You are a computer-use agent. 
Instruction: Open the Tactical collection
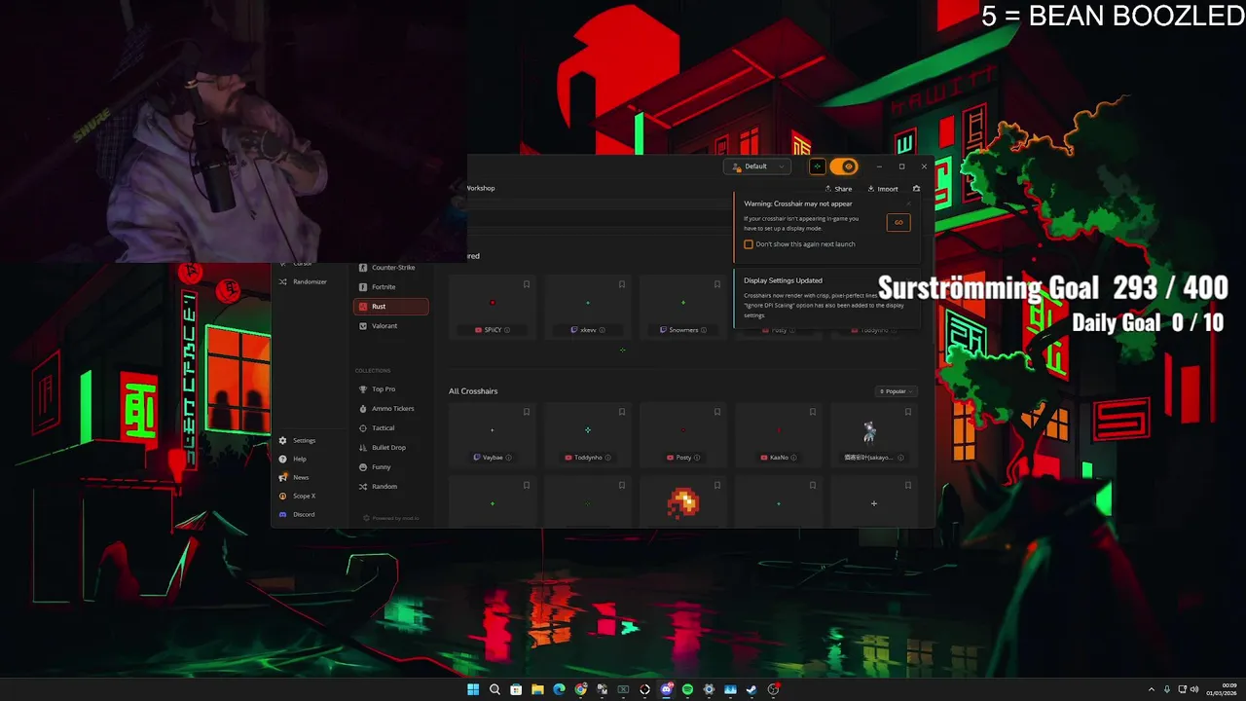(390, 428)
